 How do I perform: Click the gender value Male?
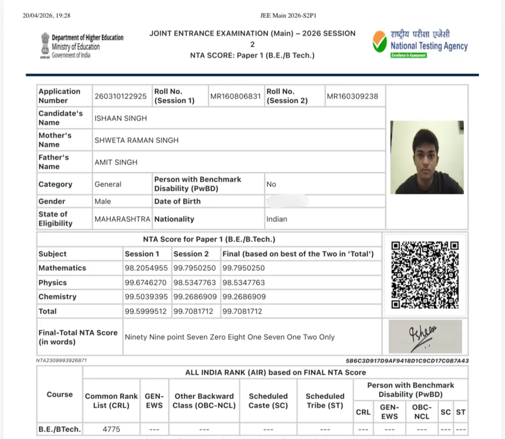(103, 201)
